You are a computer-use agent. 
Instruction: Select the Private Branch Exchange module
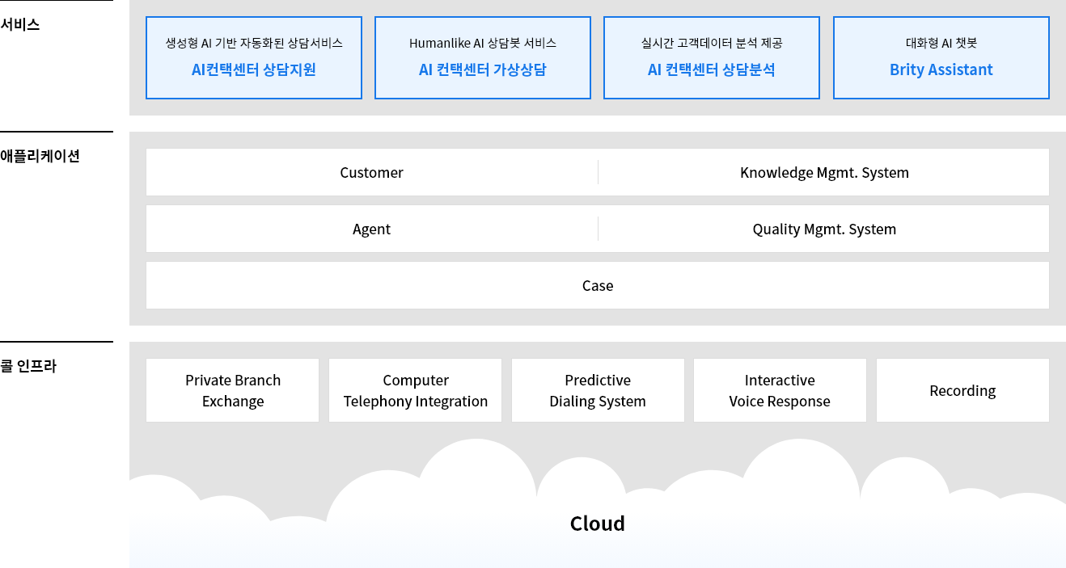232,390
